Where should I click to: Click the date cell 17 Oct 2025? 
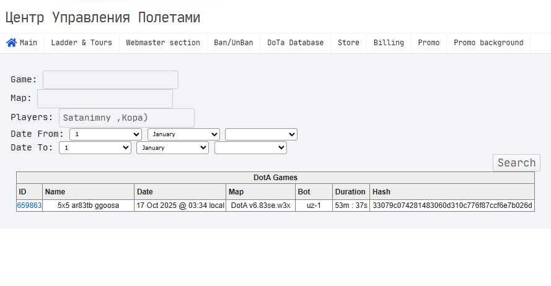(180, 206)
